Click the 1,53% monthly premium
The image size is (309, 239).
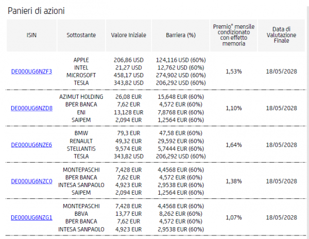click(x=234, y=72)
